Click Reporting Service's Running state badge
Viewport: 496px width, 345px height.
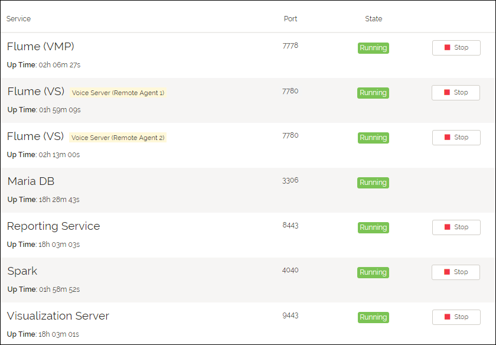[x=373, y=227]
